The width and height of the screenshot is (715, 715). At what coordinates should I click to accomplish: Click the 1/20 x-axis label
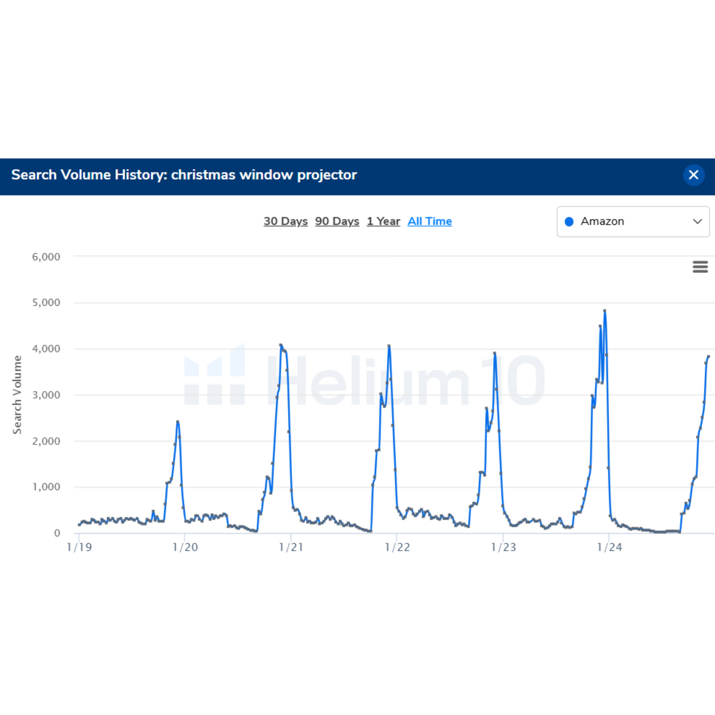185,547
